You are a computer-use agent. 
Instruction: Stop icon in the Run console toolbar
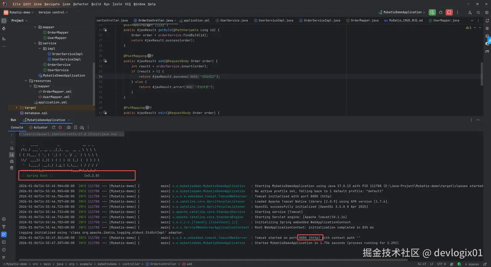point(60,127)
